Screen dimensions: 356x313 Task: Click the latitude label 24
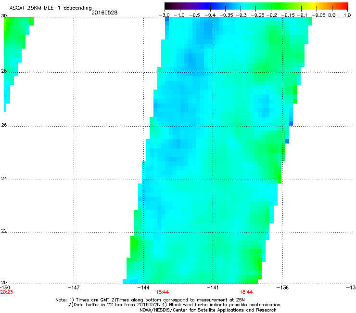(x=4, y=179)
